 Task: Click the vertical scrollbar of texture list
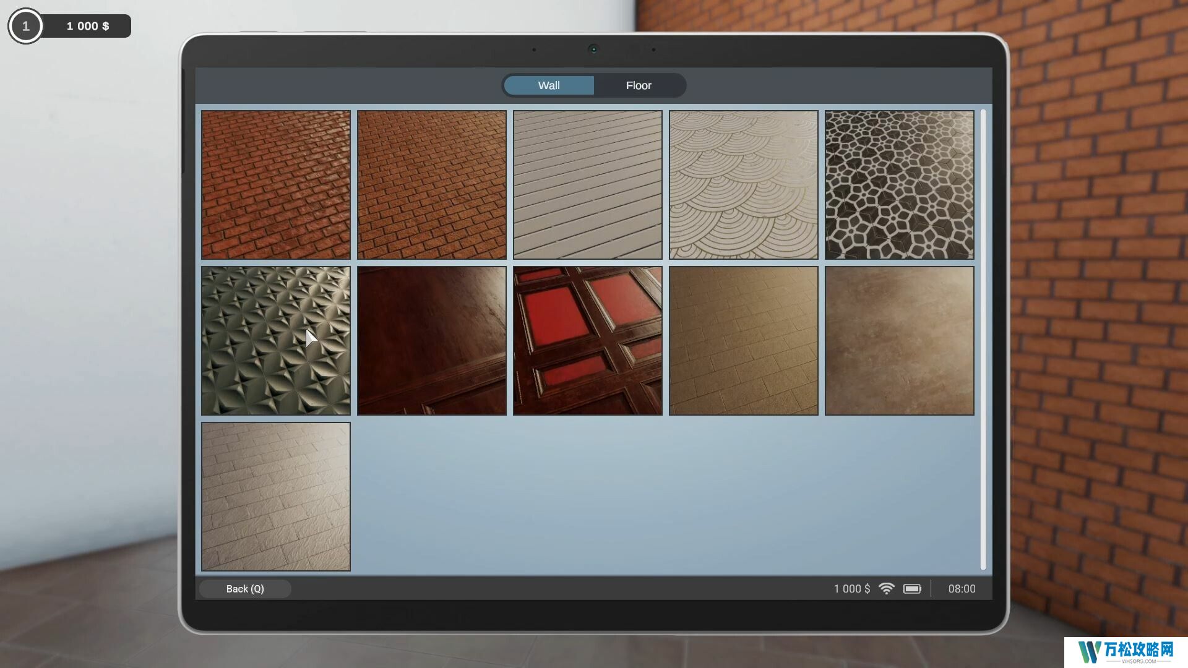click(983, 339)
